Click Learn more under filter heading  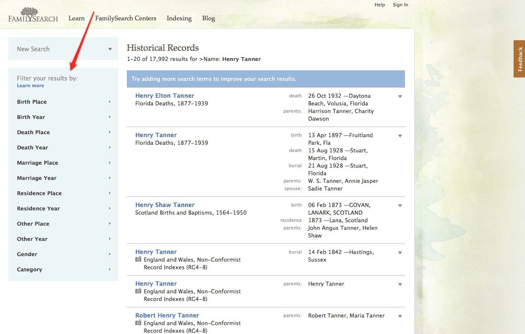[30, 86]
